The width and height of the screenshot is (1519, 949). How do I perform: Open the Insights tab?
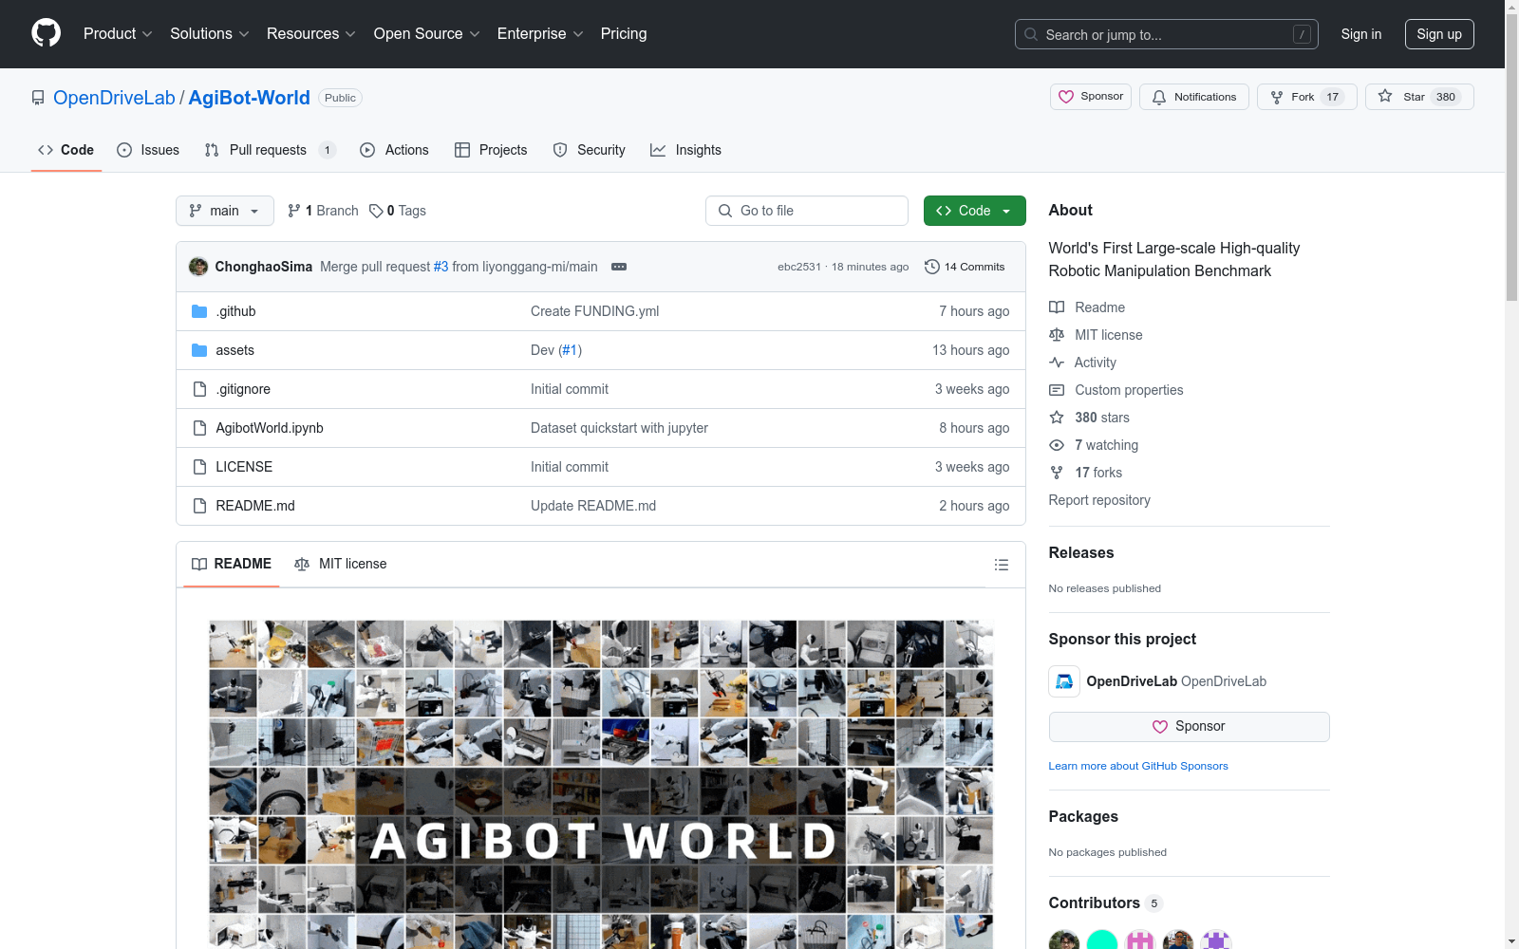pos(686,150)
